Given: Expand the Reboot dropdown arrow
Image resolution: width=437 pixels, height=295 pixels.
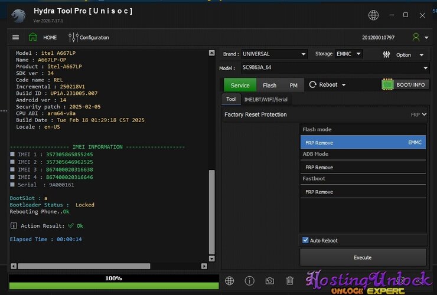Looking at the screenshot, I should tap(344, 85).
